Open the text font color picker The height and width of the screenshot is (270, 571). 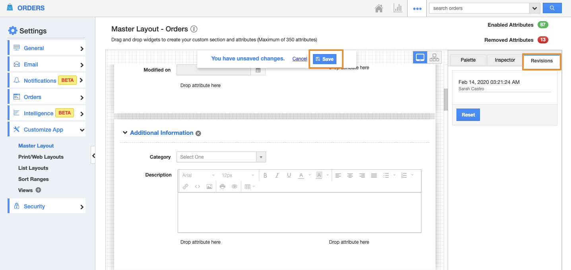point(301,175)
